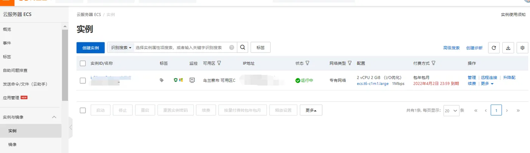Screen dimensions: 530x153
Task: Go to next page arrow
Action: click(x=507, y=111)
